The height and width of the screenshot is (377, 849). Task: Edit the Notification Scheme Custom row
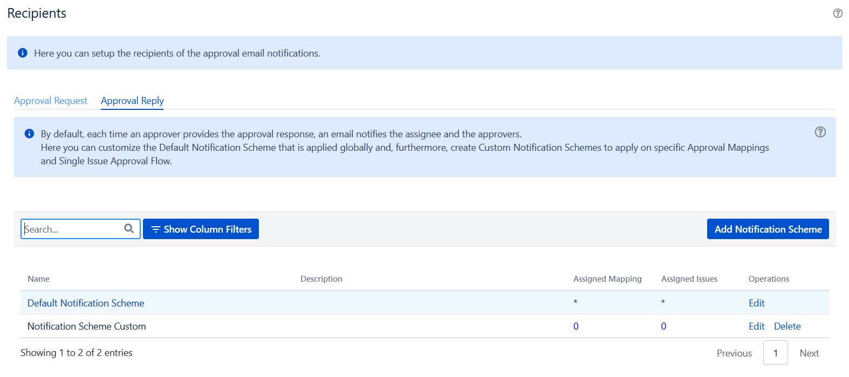pyautogui.click(x=756, y=326)
